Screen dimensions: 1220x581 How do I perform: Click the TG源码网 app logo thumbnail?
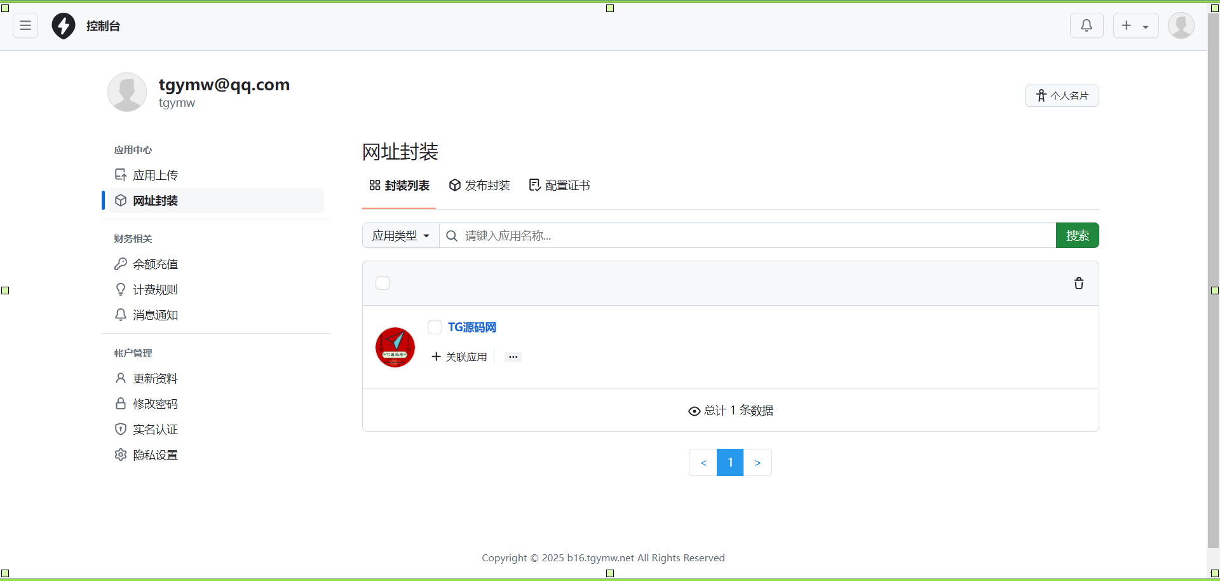pyautogui.click(x=395, y=347)
